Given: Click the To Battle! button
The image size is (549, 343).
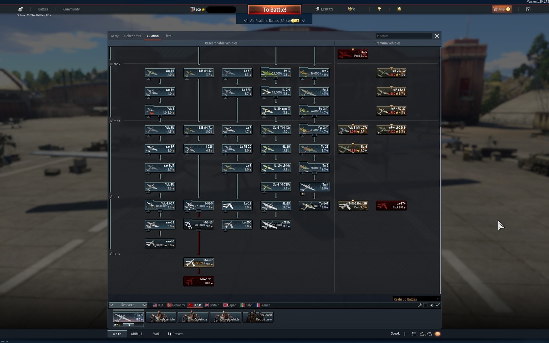Looking at the screenshot, I should [x=274, y=9].
